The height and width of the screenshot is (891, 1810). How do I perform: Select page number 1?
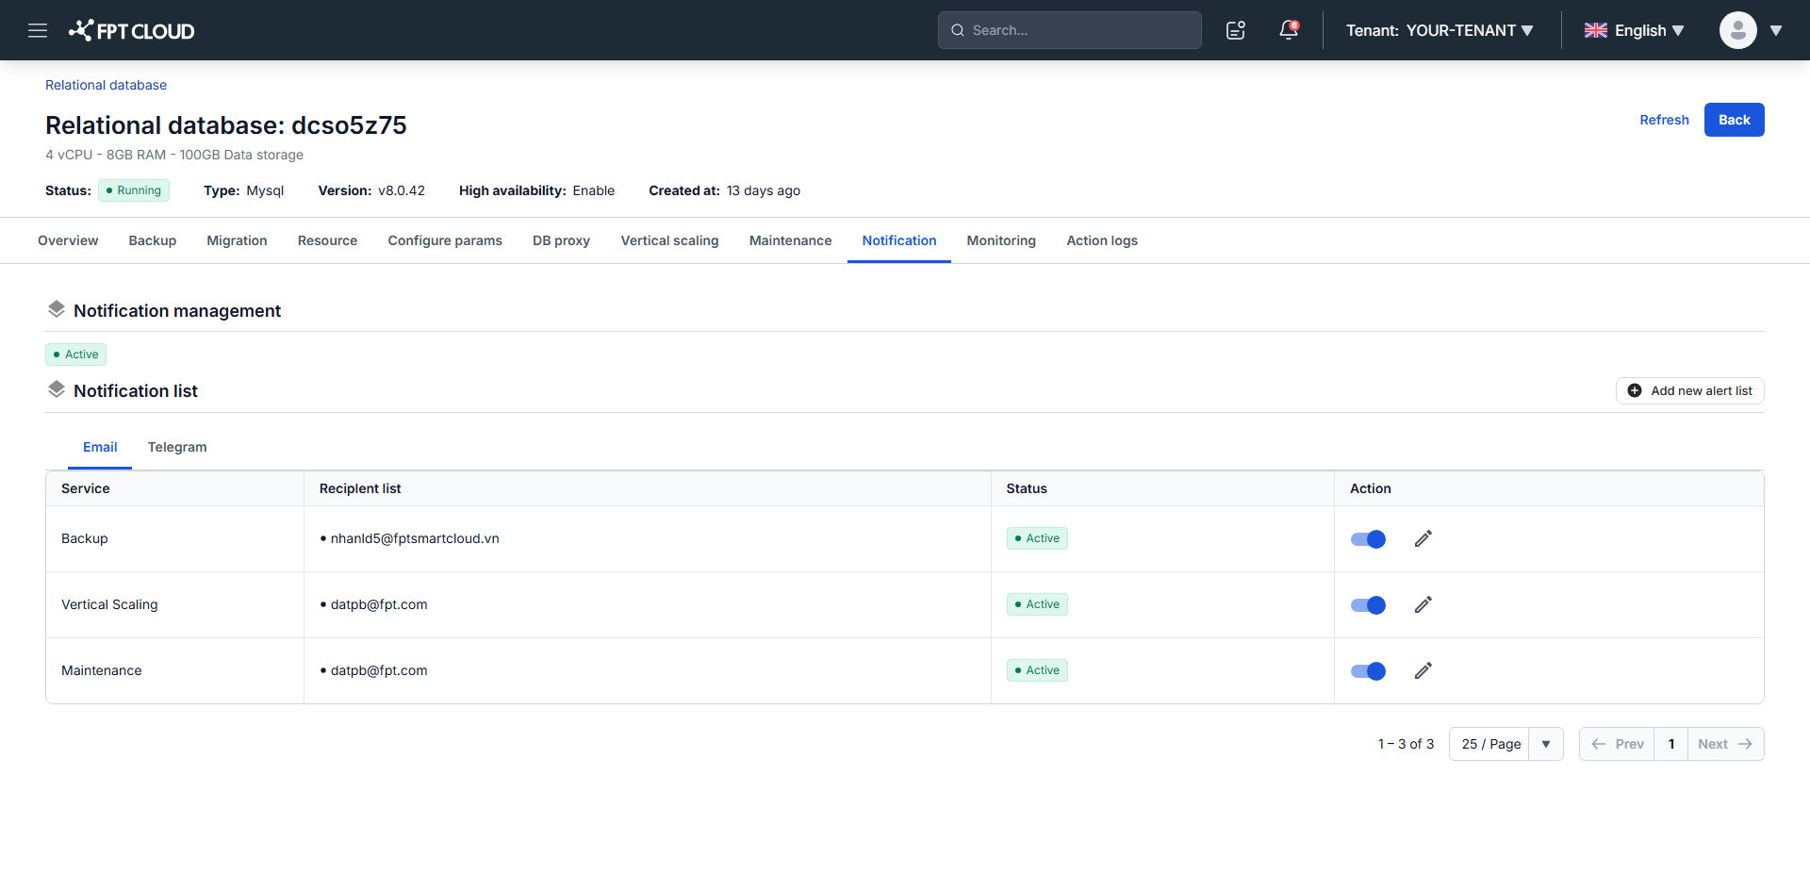click(1671, 744)
